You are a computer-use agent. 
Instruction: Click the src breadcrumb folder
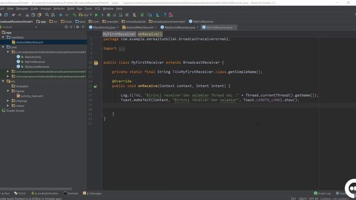coord(53,22)
